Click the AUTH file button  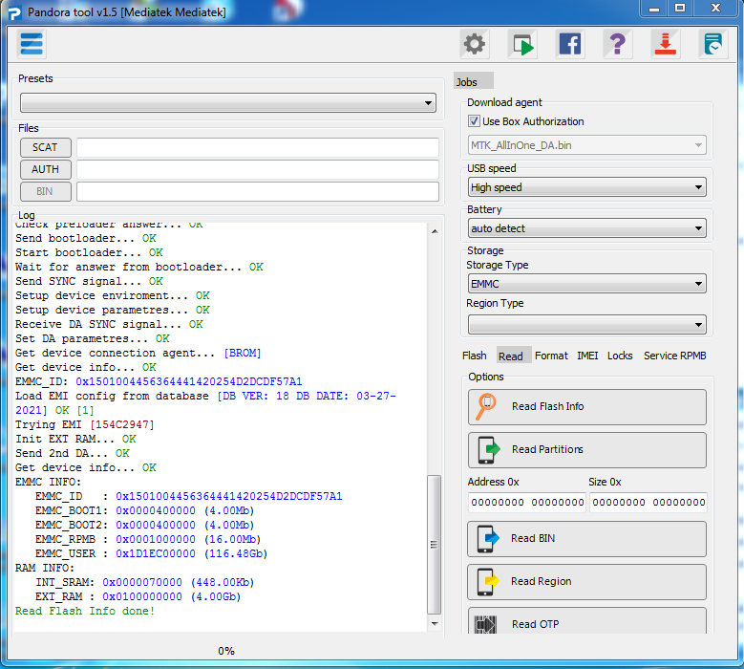46,169
